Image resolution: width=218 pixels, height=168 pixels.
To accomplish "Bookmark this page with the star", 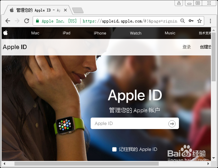I will tap(199, 21).
